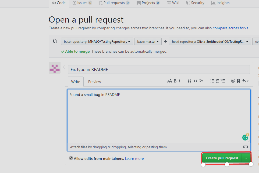Insert a quote block
This screenshot has height=173, width=259.
(x=189, y=81)
